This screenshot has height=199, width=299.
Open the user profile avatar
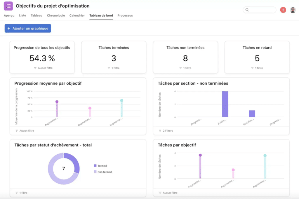(x=293, y=10)
